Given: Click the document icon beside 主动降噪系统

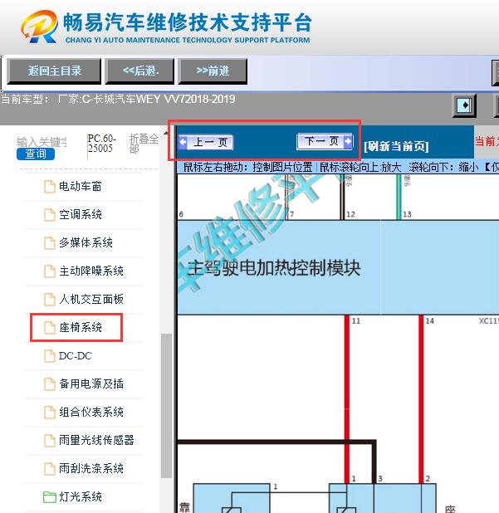Looking at the screenshot, I should [50, 271].
